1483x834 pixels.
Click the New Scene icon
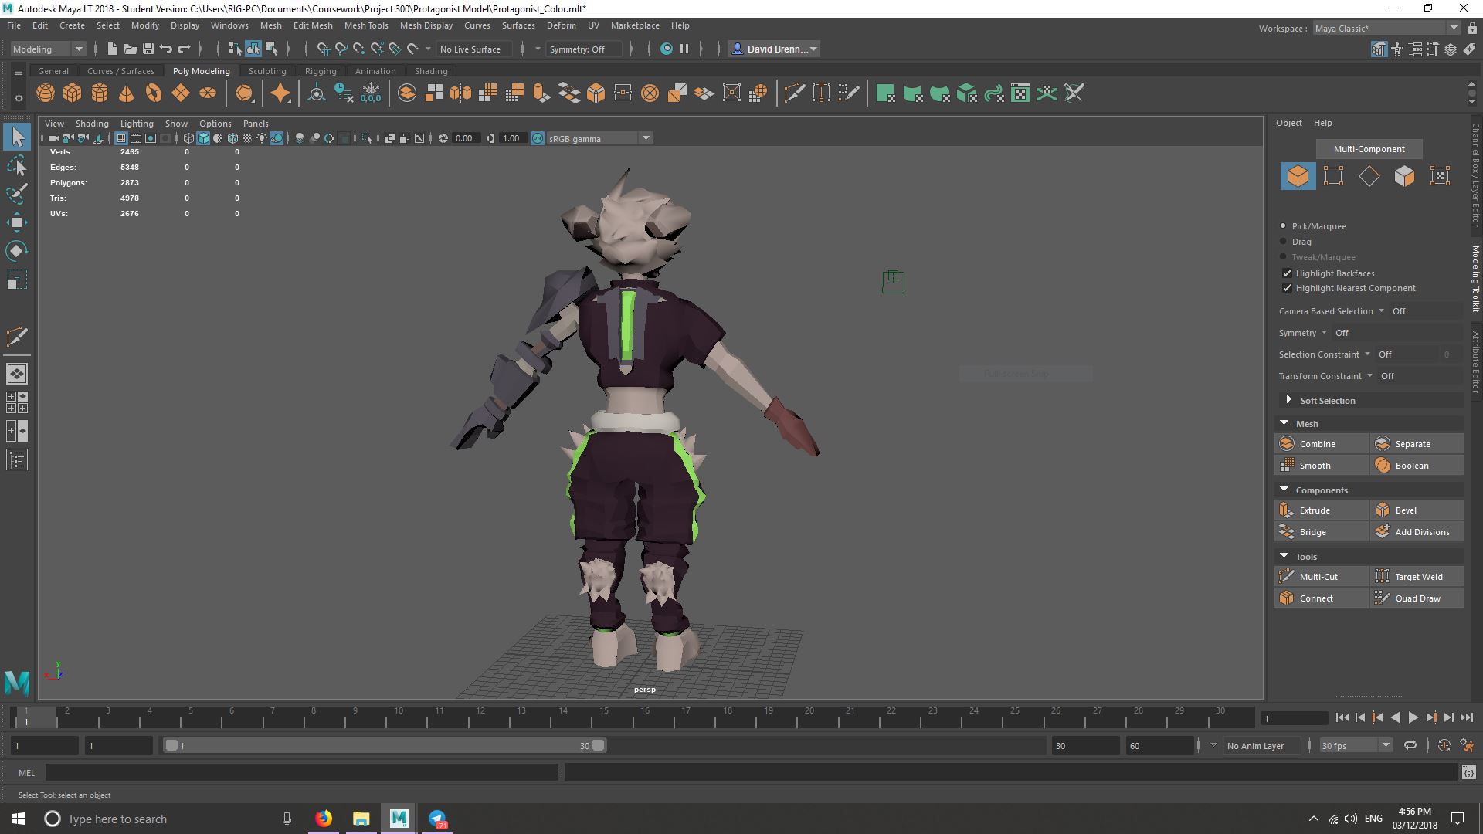click(x=113, y=49)
